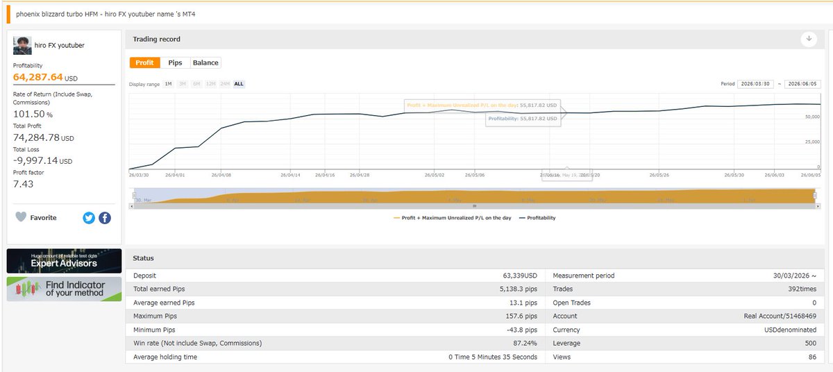Select the Profit tab
Viewport: 833px width, 372px height.
tap(145, 62)
